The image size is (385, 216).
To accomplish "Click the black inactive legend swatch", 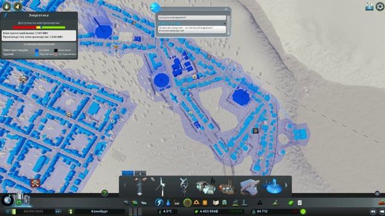I will point(56,50).
